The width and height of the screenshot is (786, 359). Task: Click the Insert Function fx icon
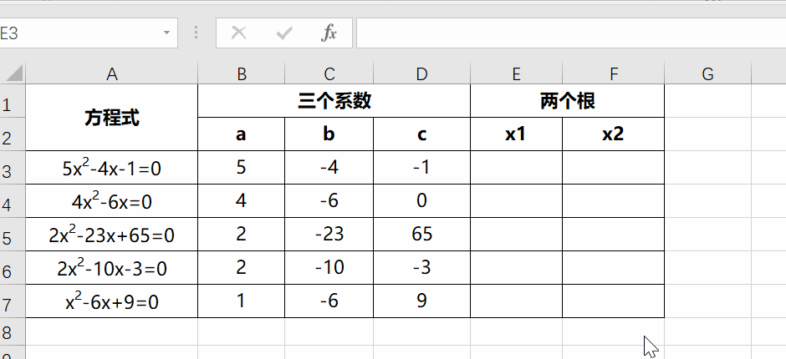pos(329,33)
